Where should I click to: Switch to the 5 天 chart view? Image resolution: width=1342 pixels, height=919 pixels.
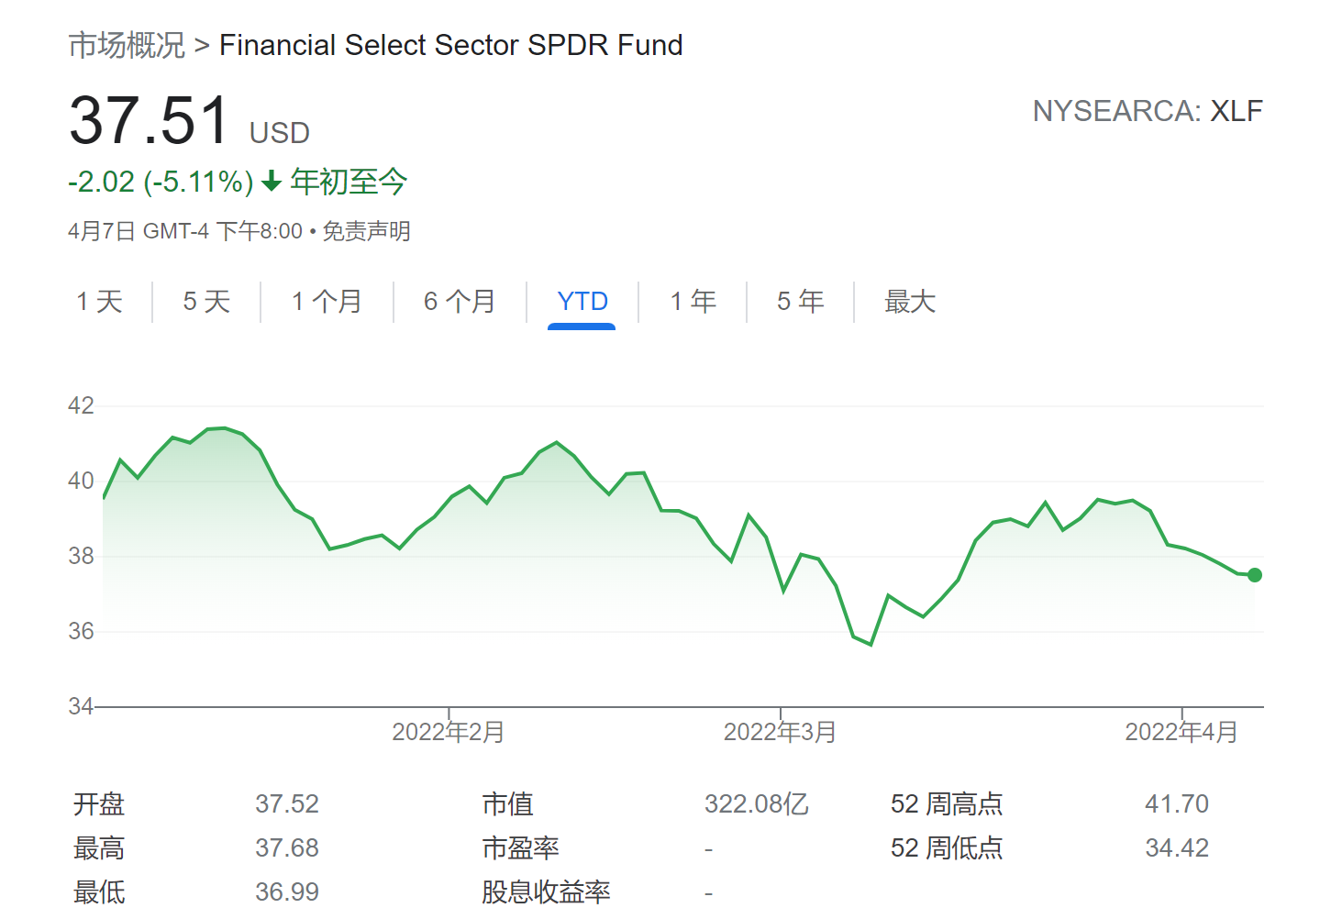point(206,302)
